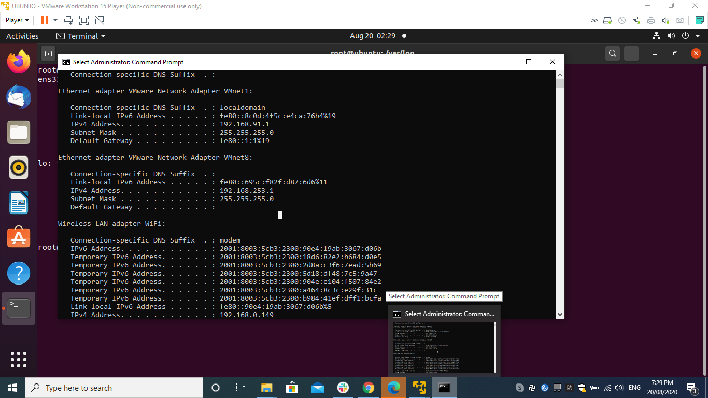Click the new terminal tab button
The height and width of the screenshot is (398, 708).
tap(48, 53)
